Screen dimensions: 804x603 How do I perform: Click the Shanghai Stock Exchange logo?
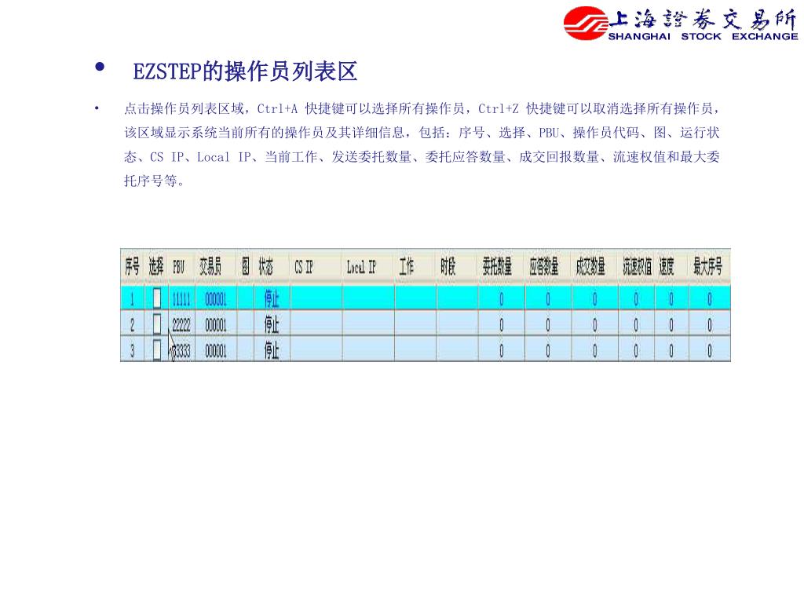click(x=681, y=24)
